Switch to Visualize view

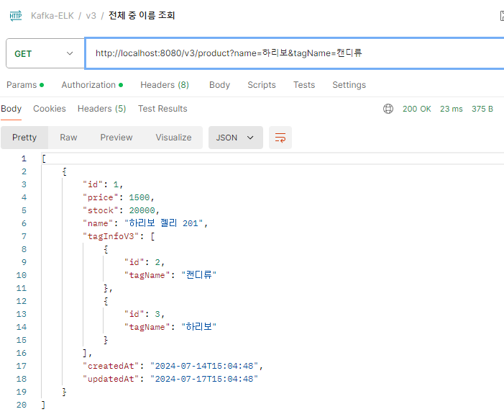[x=173, y=138]
